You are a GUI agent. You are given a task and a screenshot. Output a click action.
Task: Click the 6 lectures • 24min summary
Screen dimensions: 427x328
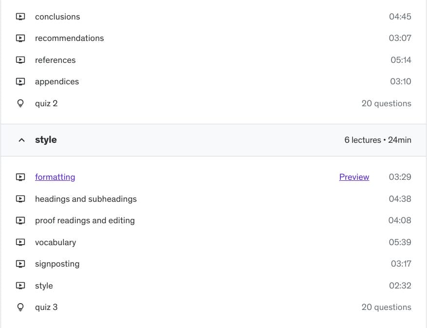[x=377, y=140]
